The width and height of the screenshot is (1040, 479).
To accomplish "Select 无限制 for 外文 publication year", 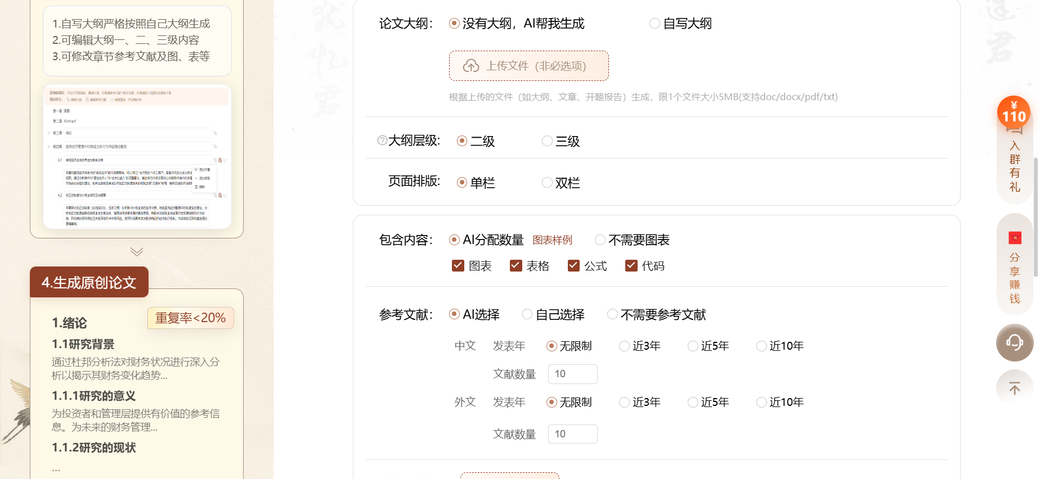I will [x=569, y=402].
